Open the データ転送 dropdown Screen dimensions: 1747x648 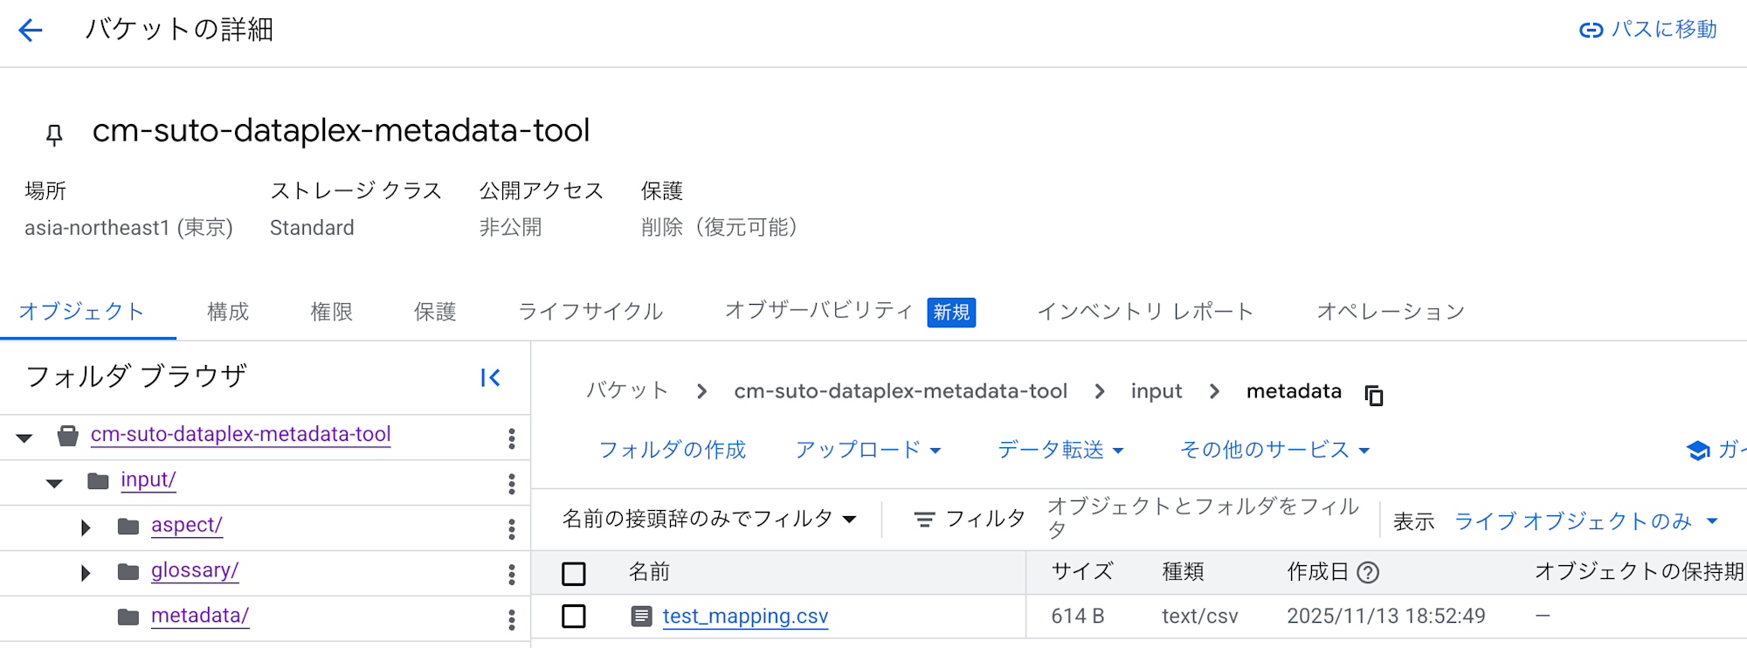[x=1060, y=450]
